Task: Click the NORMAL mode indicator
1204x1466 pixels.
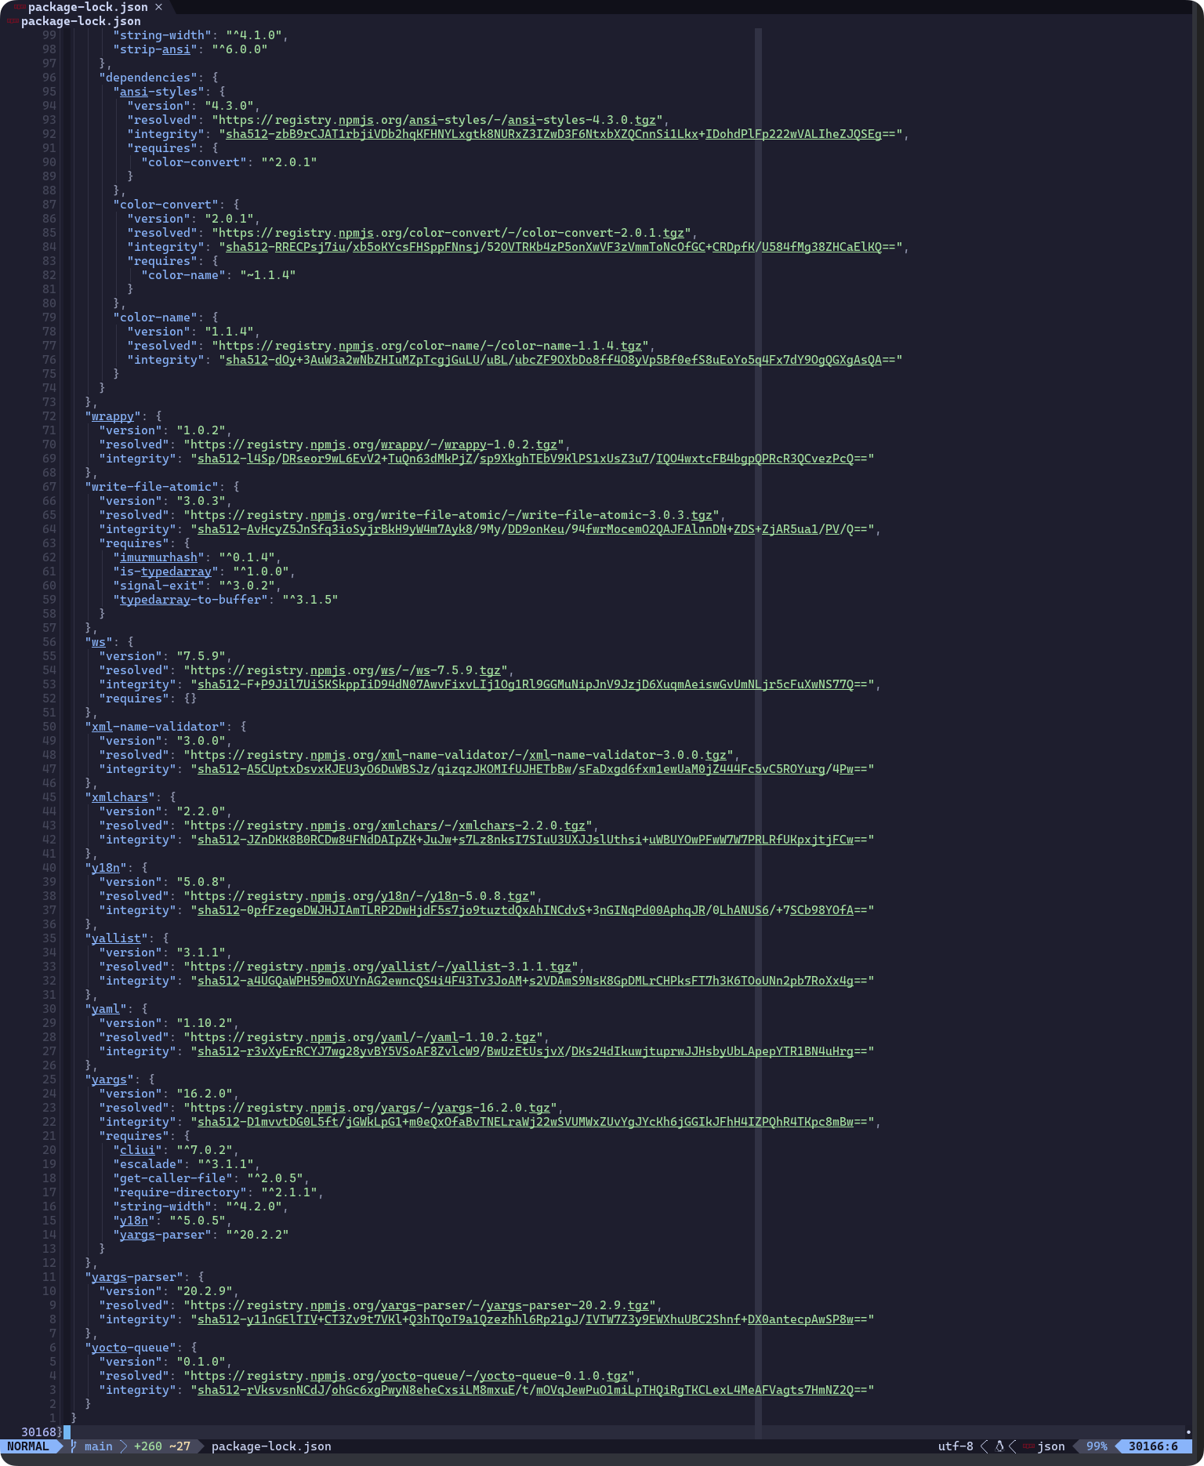Action: coord(28,1446)
